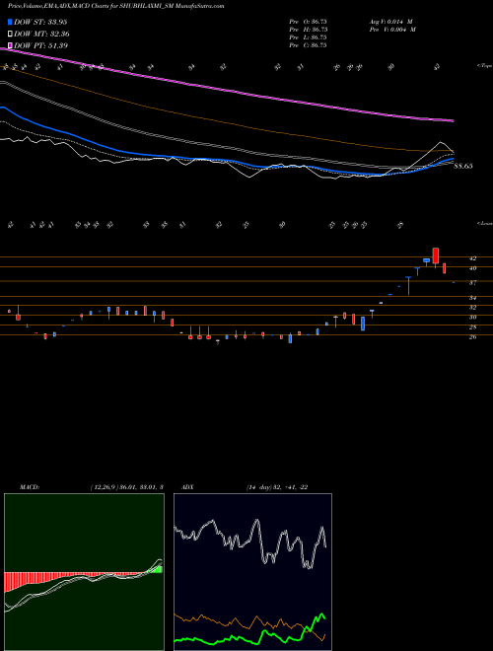Select the 'DOW MT: 32.36' legend text

click(x=41, y=35)
